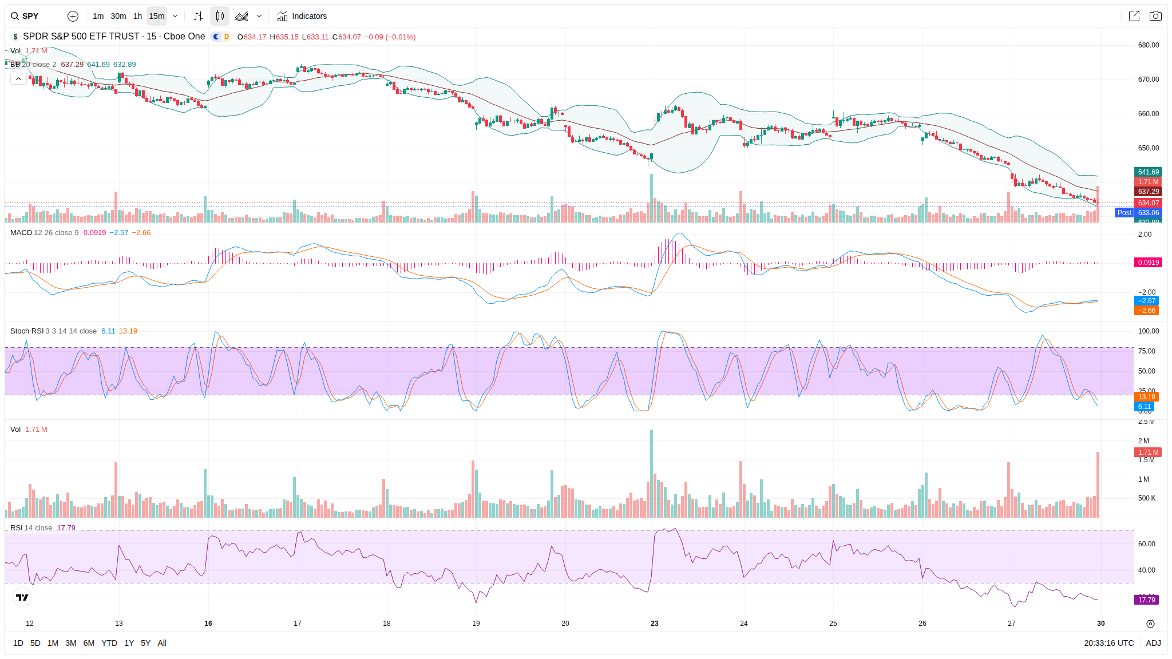Toggle the delayed data D badge
This screenshot has height=659, width=1172.
227,37
